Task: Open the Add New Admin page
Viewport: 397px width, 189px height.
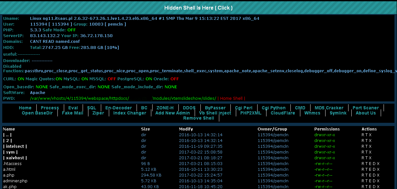Action: [173, 113]
